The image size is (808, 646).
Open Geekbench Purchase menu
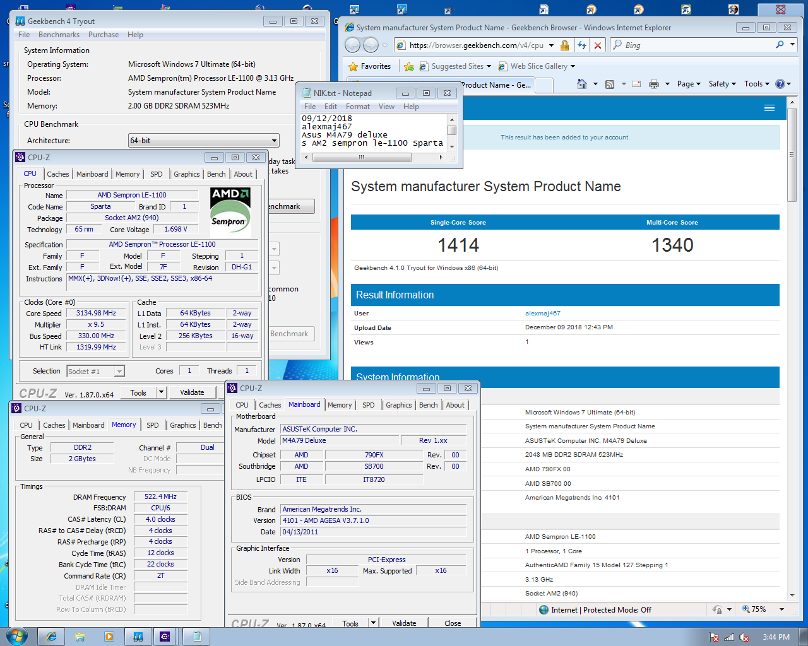click(104, 35)
